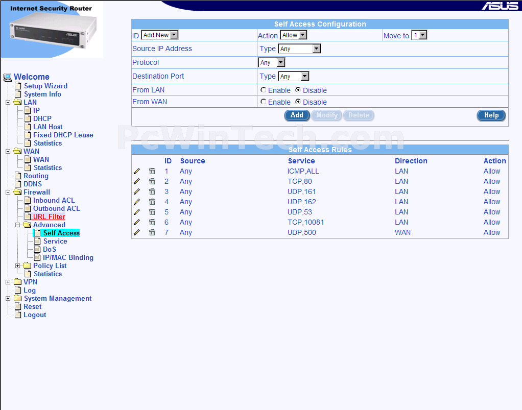Open the DoS settings link

point(49,249)
